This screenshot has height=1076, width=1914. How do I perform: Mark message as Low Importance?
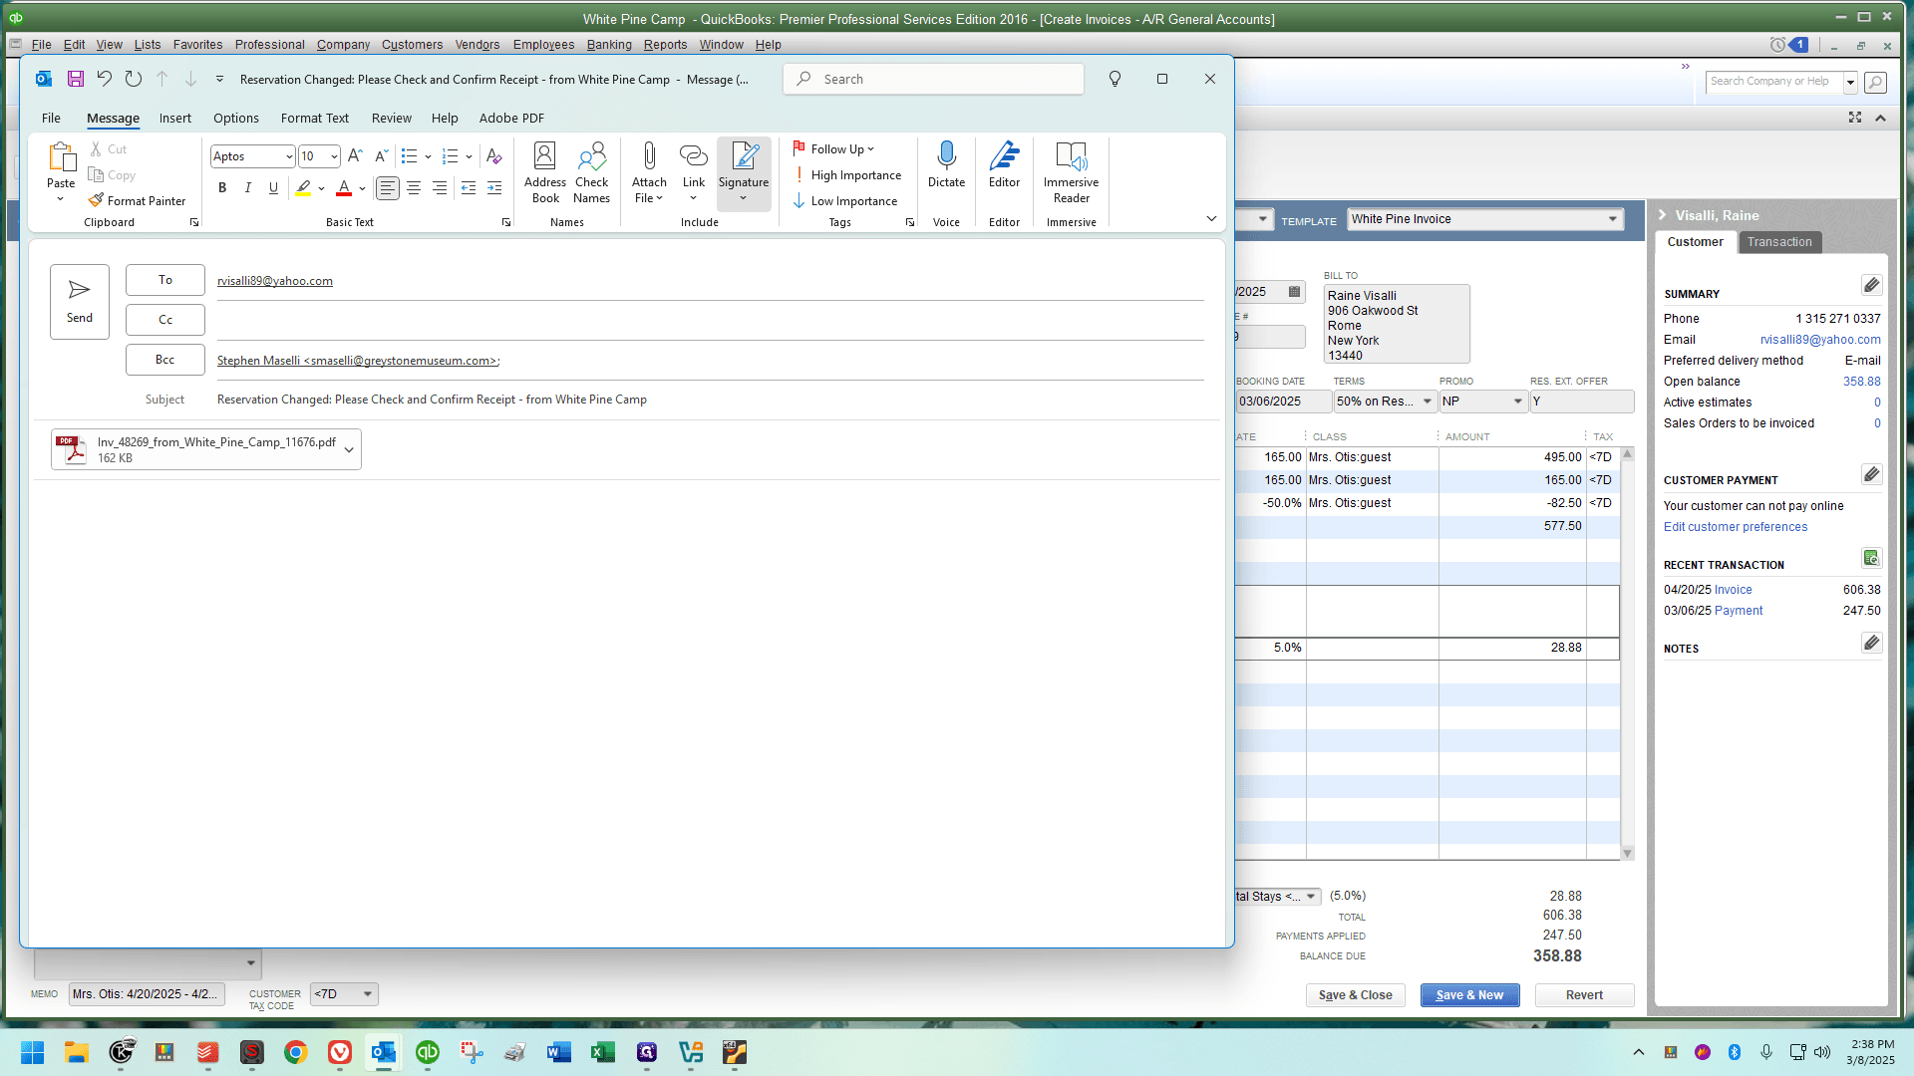tap(845, 201)
